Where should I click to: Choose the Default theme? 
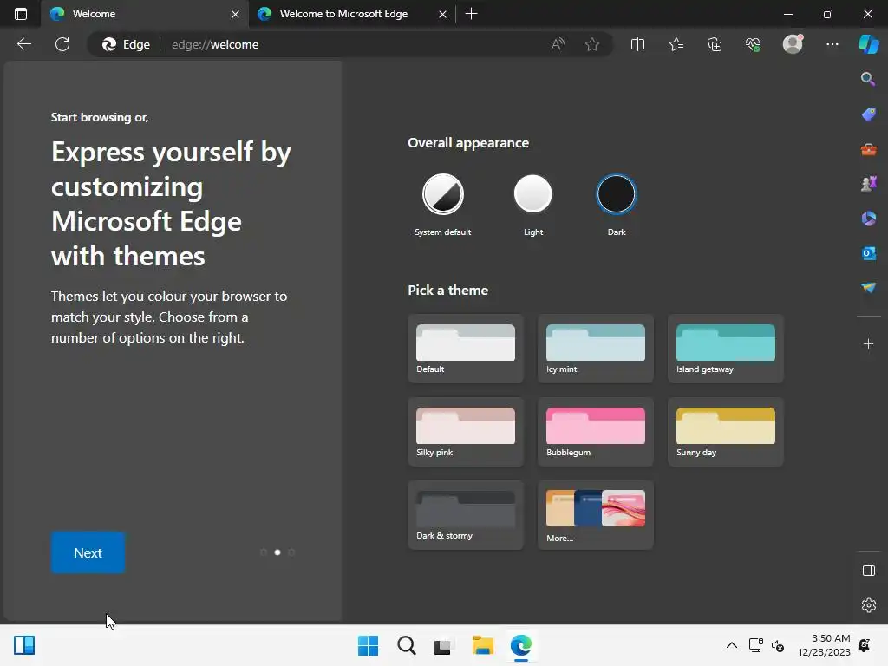pos(466,349)
